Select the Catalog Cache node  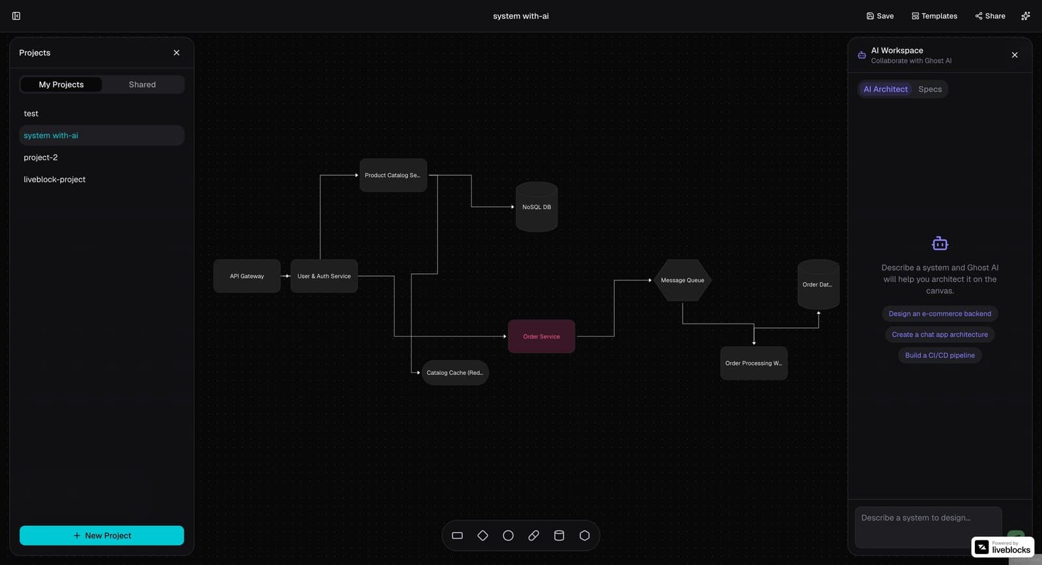(455, 373)
